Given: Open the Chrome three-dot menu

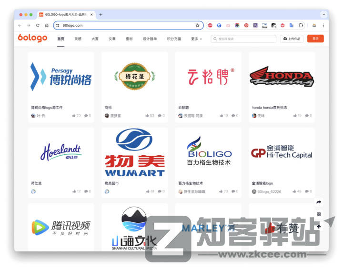Looking at the screenshot, I should click(323, 25).
